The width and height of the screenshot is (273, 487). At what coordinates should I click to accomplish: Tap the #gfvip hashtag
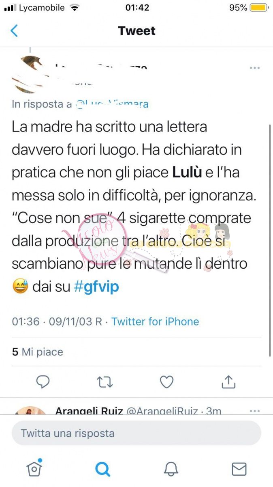pyautogui.click(x=96, y=287)
